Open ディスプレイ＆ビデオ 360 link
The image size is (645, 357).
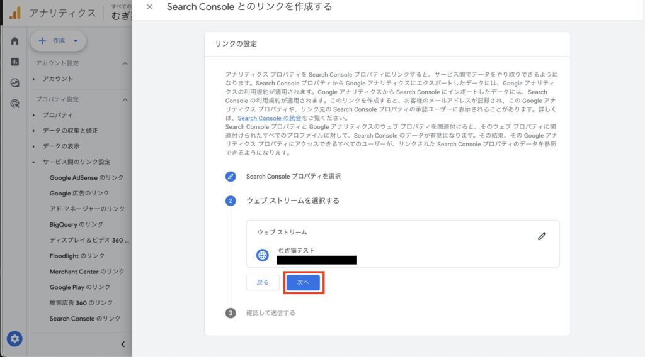tap(89, 240)
